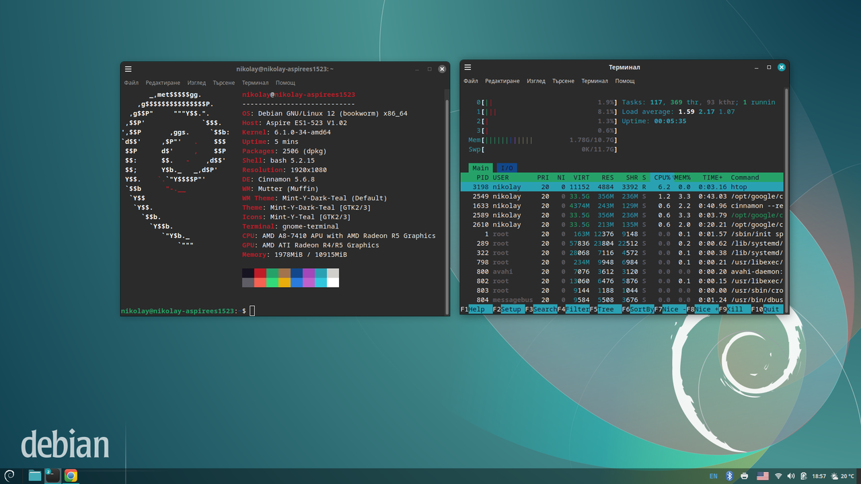Open Терминал menu in the neofetch terminal
The height and width of the screenshot is (484, 861).
tap(255, 83)
